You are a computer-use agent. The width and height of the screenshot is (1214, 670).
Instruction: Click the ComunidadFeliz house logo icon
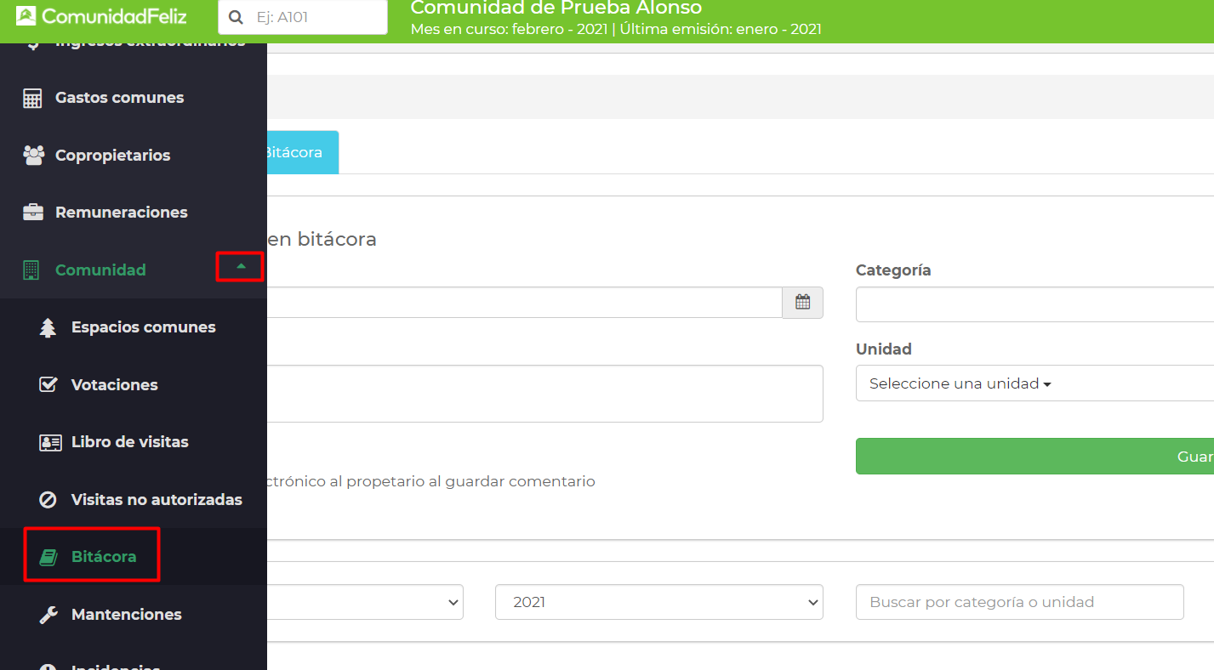pyautogui.click(x=26, y=16)
